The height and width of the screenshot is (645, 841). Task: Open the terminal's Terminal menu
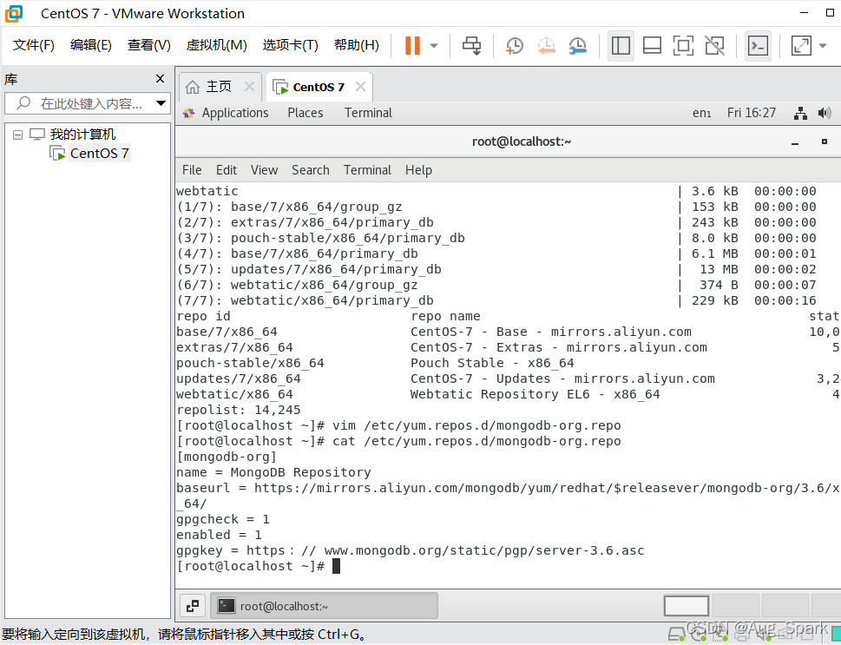tap(367, 170)
